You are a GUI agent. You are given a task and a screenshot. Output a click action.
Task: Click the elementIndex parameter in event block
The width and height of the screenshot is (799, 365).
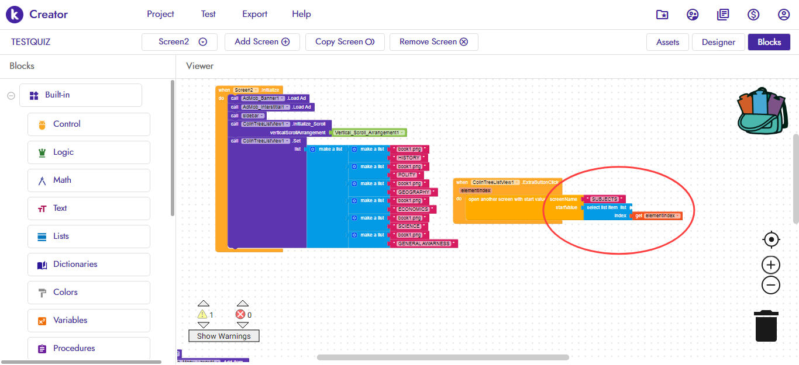(476, 191)
